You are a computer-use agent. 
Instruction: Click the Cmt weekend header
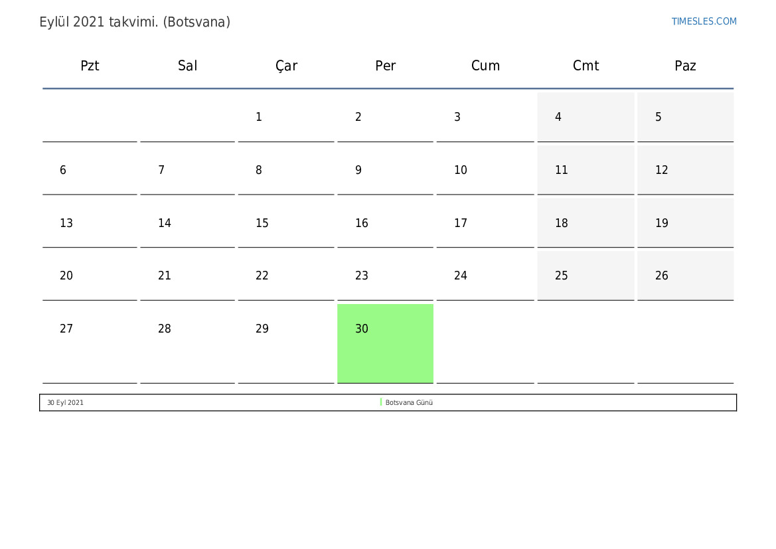point(585,66)
